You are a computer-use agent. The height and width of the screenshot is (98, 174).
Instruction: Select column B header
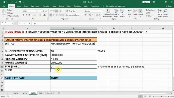pos(74,28)
